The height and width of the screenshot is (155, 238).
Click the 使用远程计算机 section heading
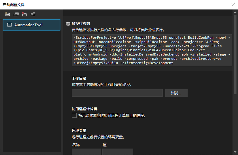pos(84,109)
